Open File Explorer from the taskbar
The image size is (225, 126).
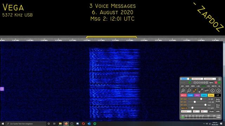click(60, 124)
